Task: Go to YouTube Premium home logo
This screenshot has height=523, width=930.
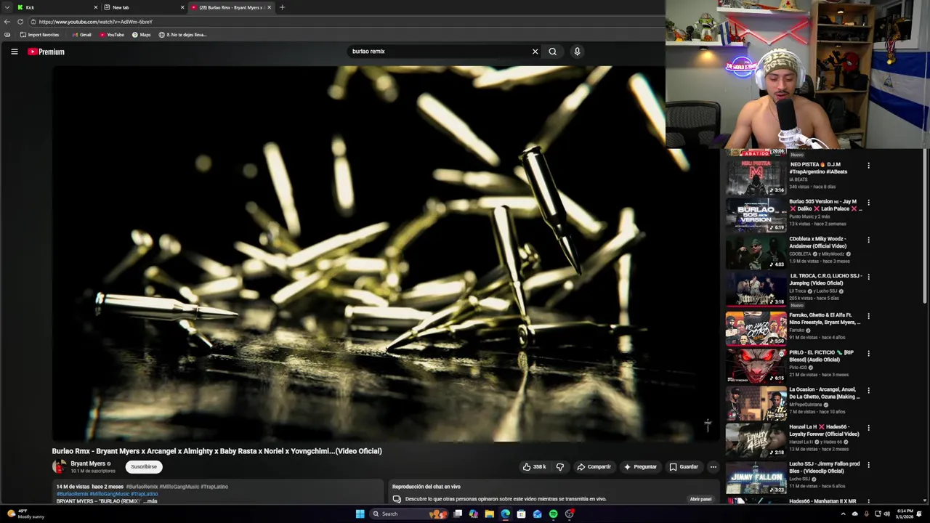Action: [46, 52]
